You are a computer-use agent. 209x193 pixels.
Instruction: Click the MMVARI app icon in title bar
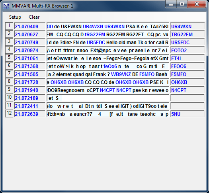(6, 6)
